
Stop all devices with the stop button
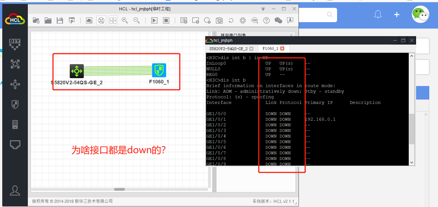tap(166, 20)
